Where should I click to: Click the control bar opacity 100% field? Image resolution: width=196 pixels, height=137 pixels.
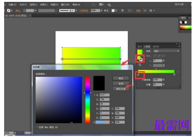(95, 10)
